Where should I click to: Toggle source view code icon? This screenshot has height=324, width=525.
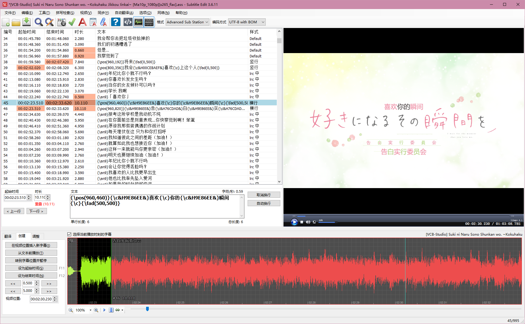128,22
